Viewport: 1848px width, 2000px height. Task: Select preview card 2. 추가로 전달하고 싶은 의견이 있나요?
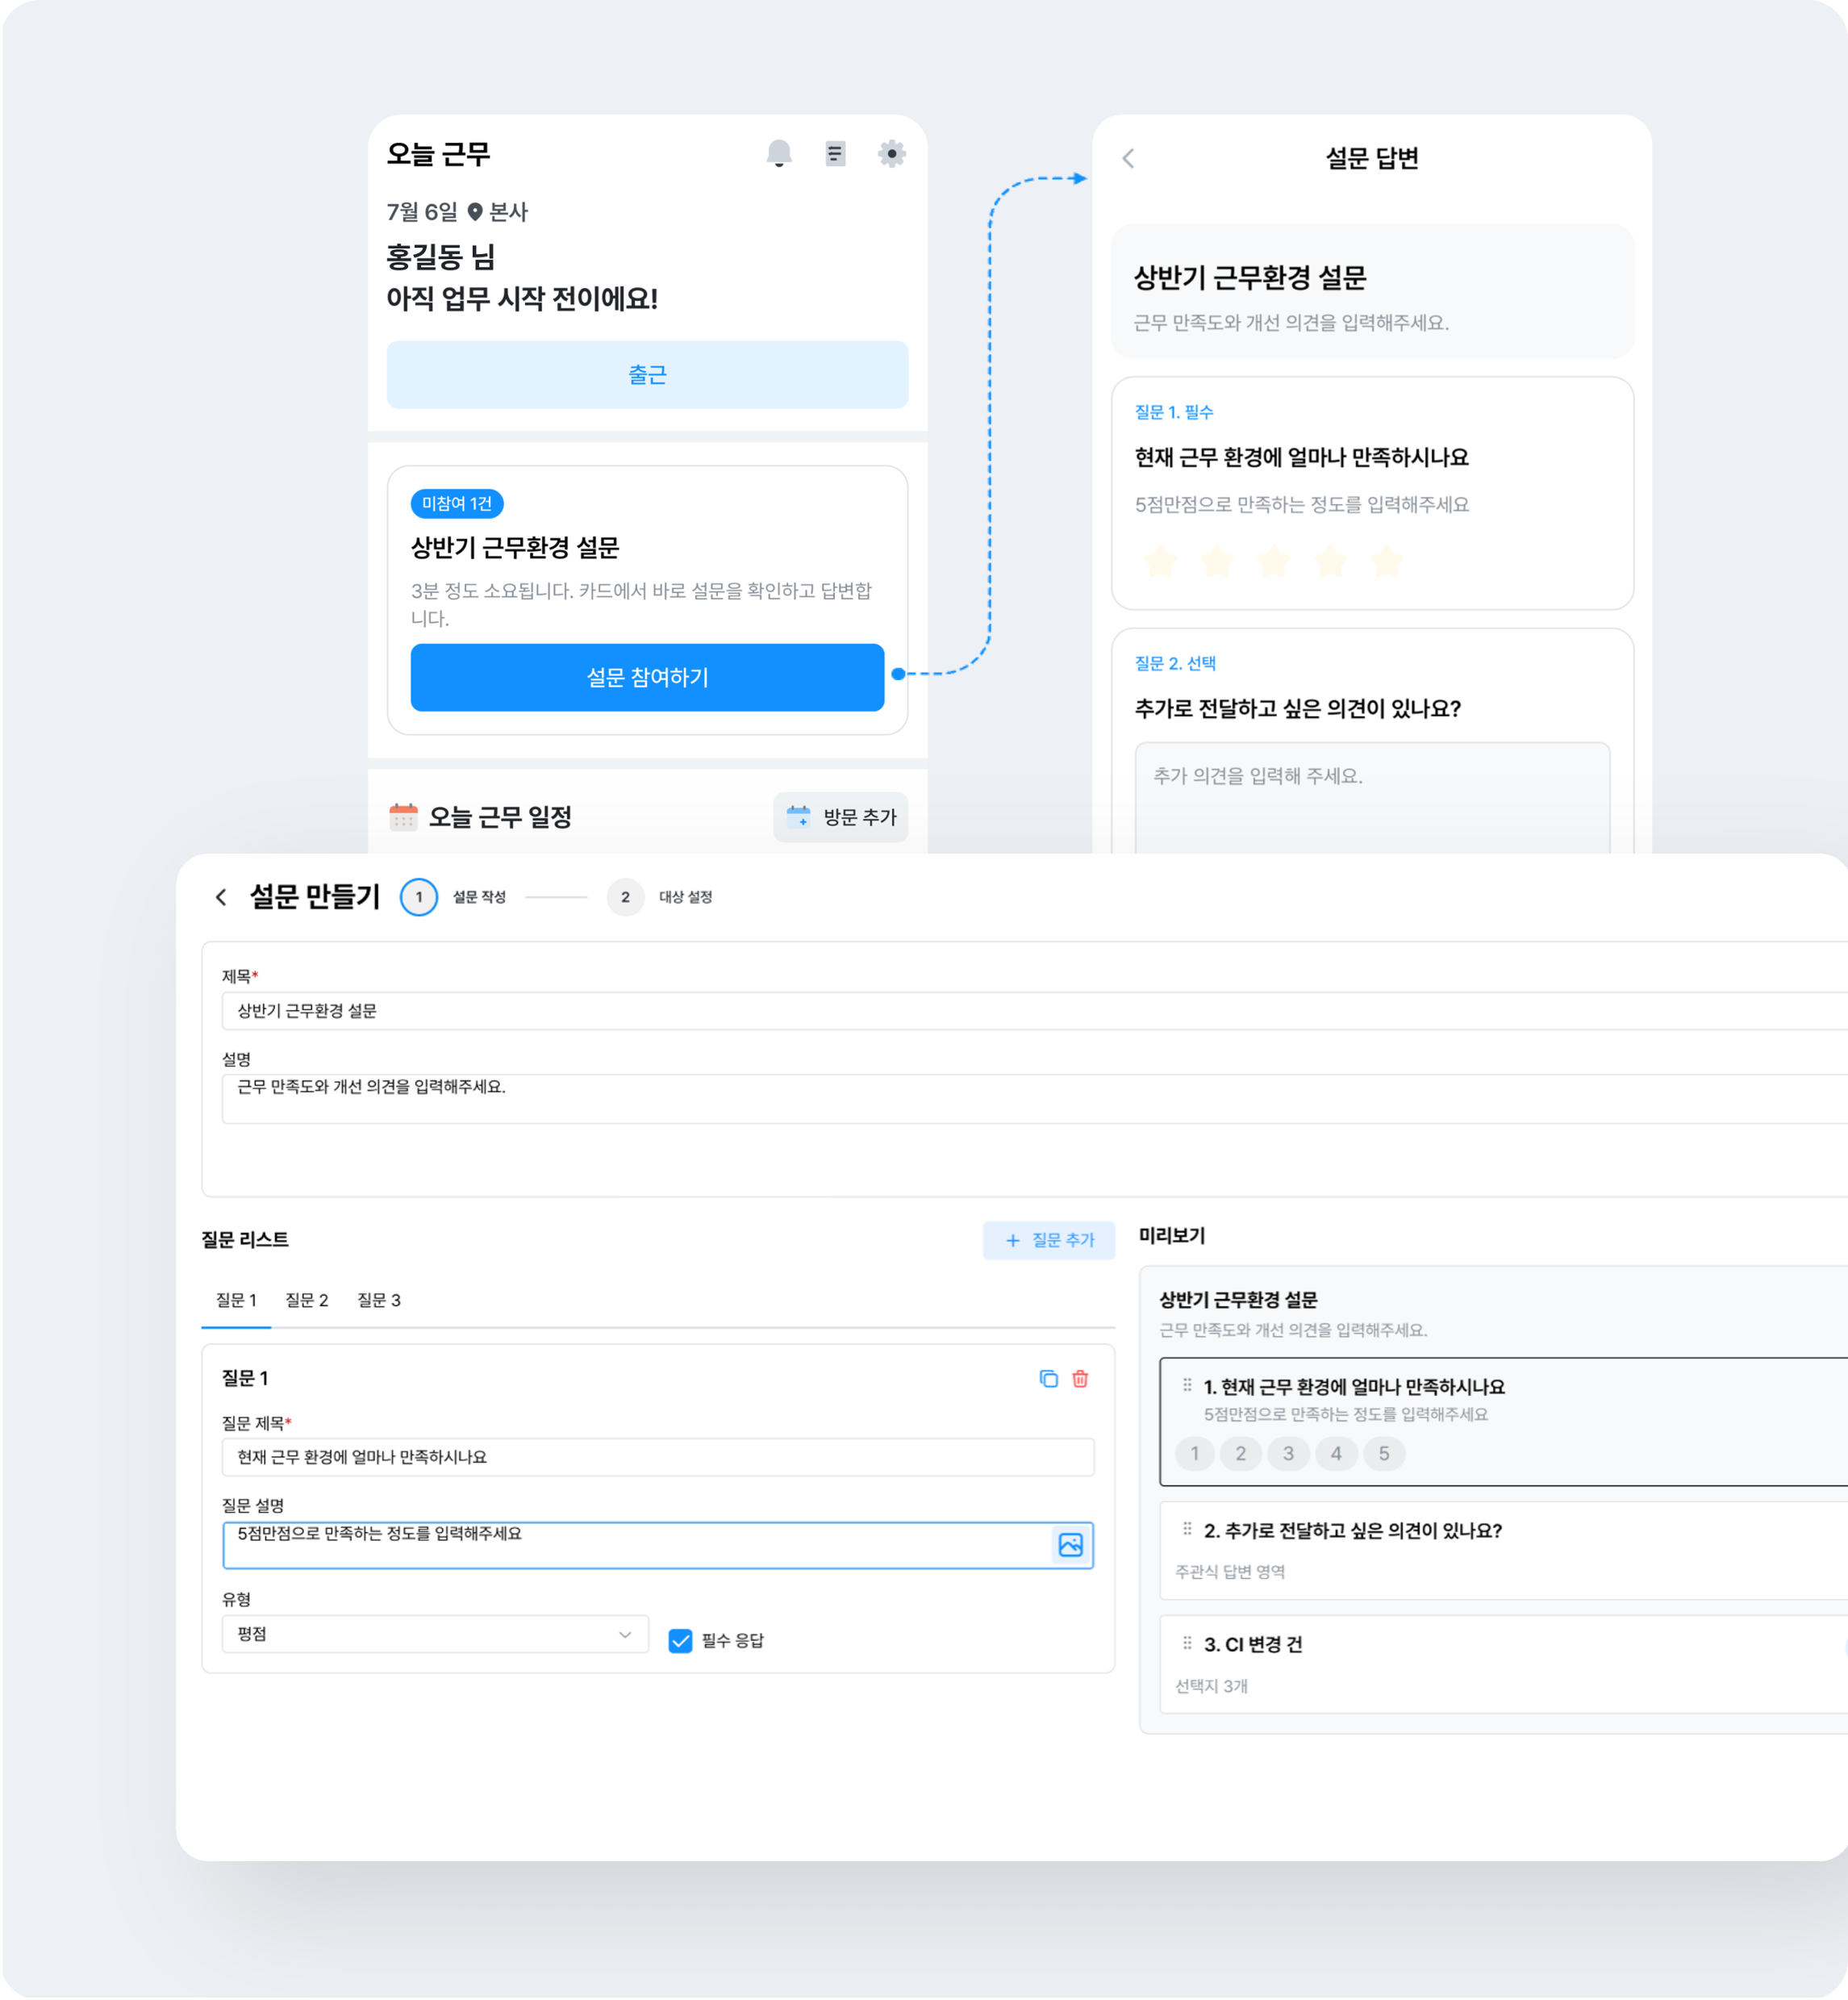(x=1503, y=1551)
